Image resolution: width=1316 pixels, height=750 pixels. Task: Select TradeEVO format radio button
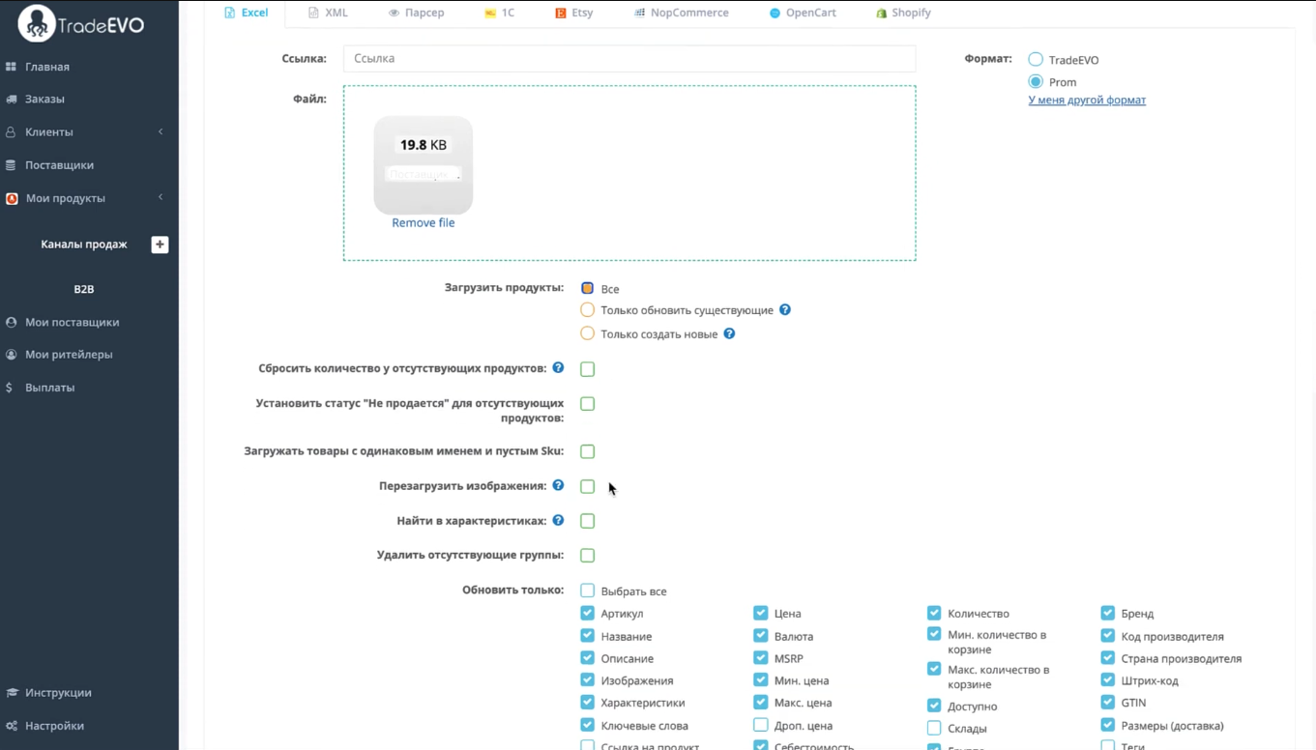(1036, 59)
